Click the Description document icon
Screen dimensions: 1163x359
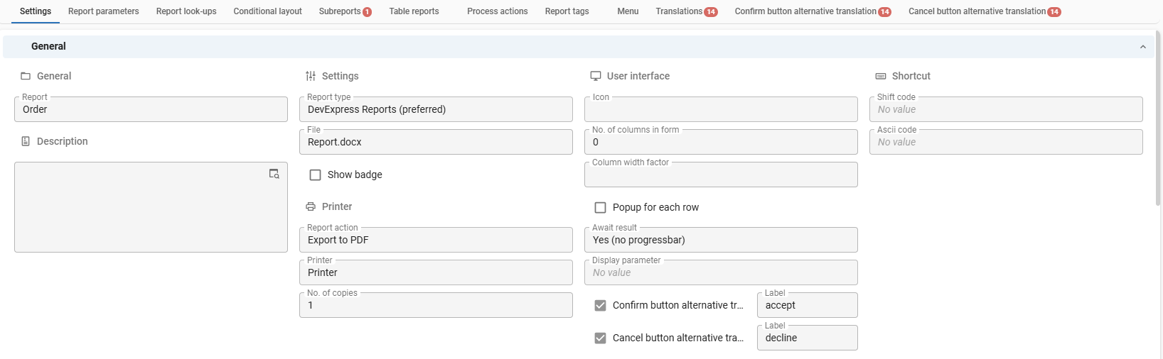tap(26, 141)
